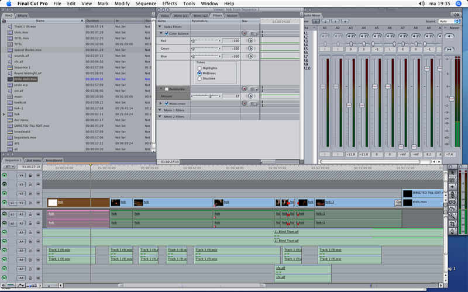This screenshot has width=468, height=292.
Task: Open the Effects menu
Action: pos(170,4)
